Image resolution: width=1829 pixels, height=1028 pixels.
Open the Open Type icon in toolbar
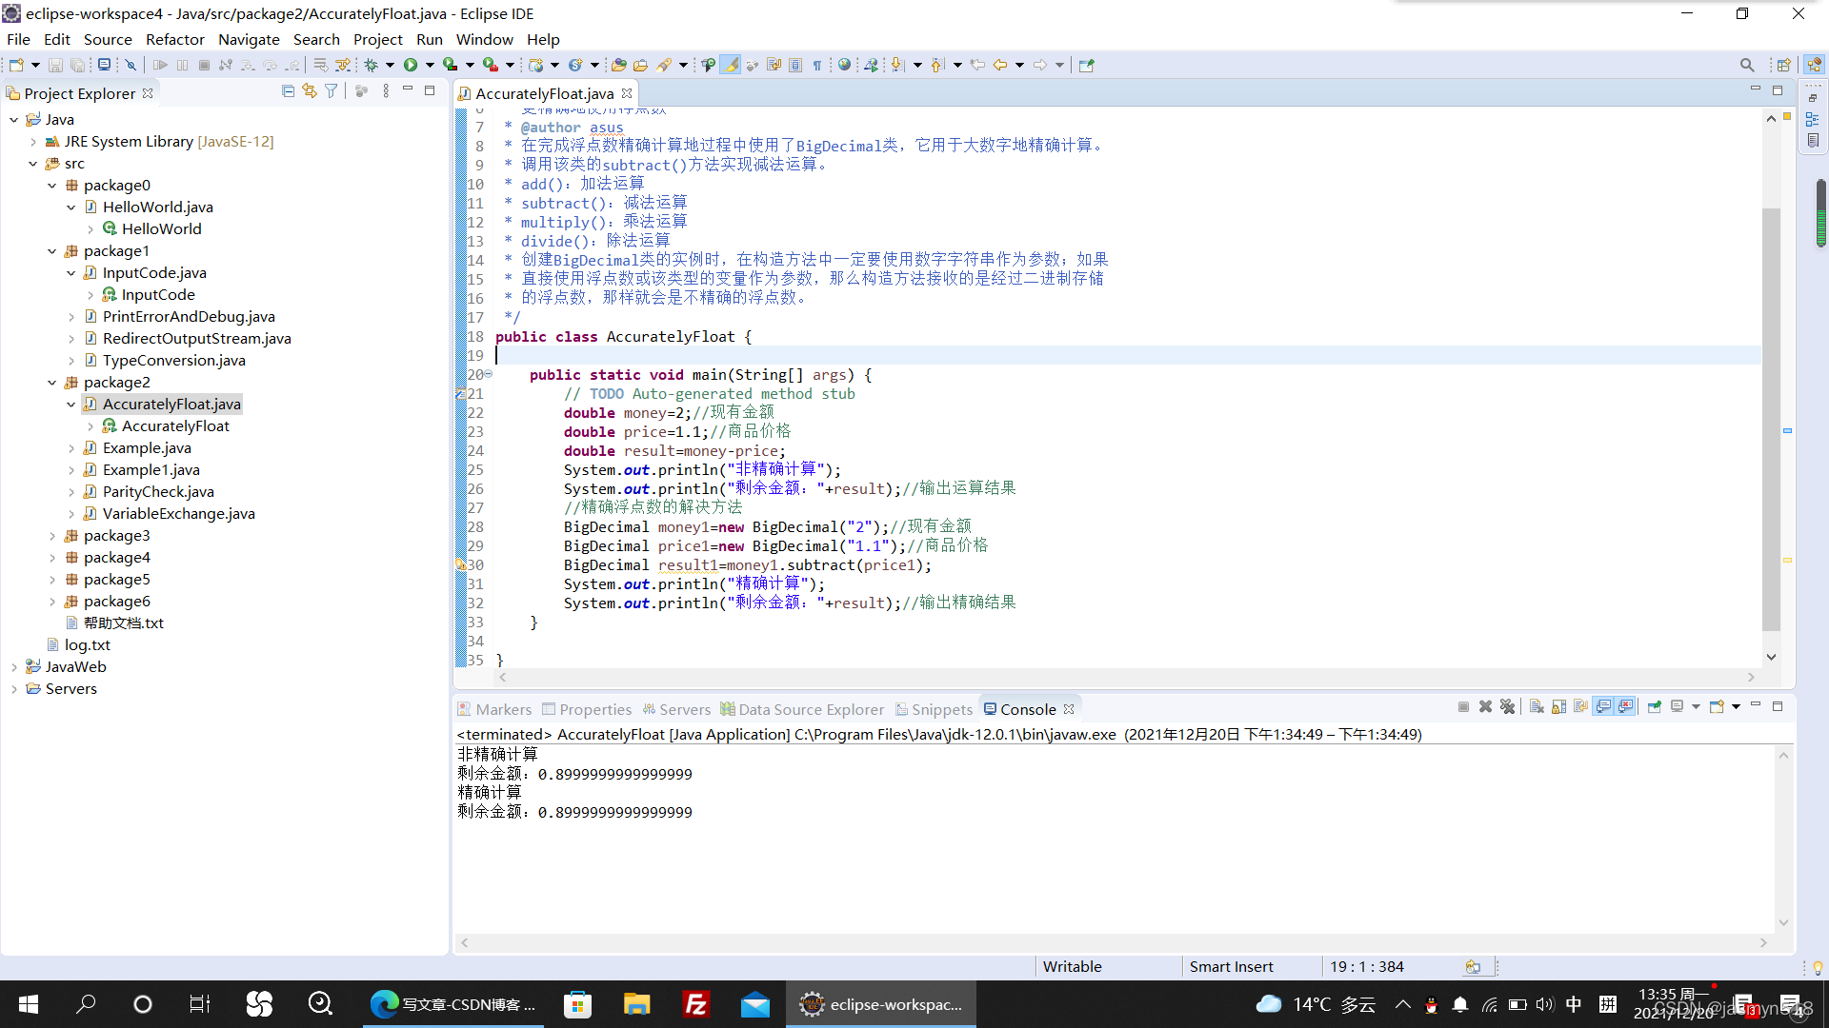tap(618, 65)
